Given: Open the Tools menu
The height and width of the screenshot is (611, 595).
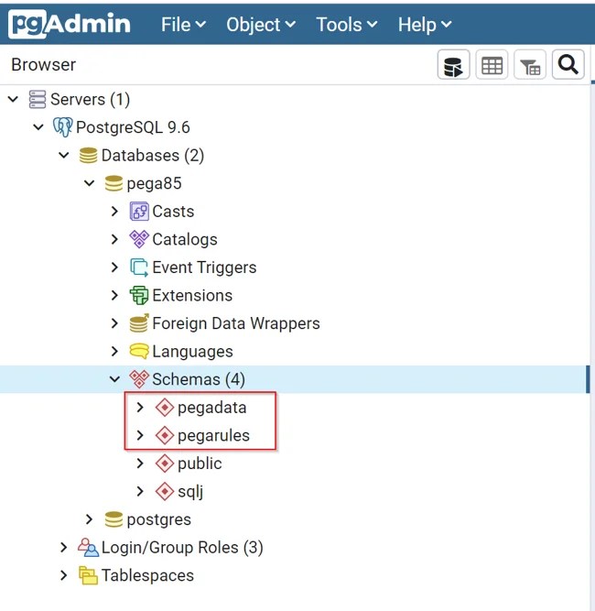Looking at the screenshot, I should (347, 25).
